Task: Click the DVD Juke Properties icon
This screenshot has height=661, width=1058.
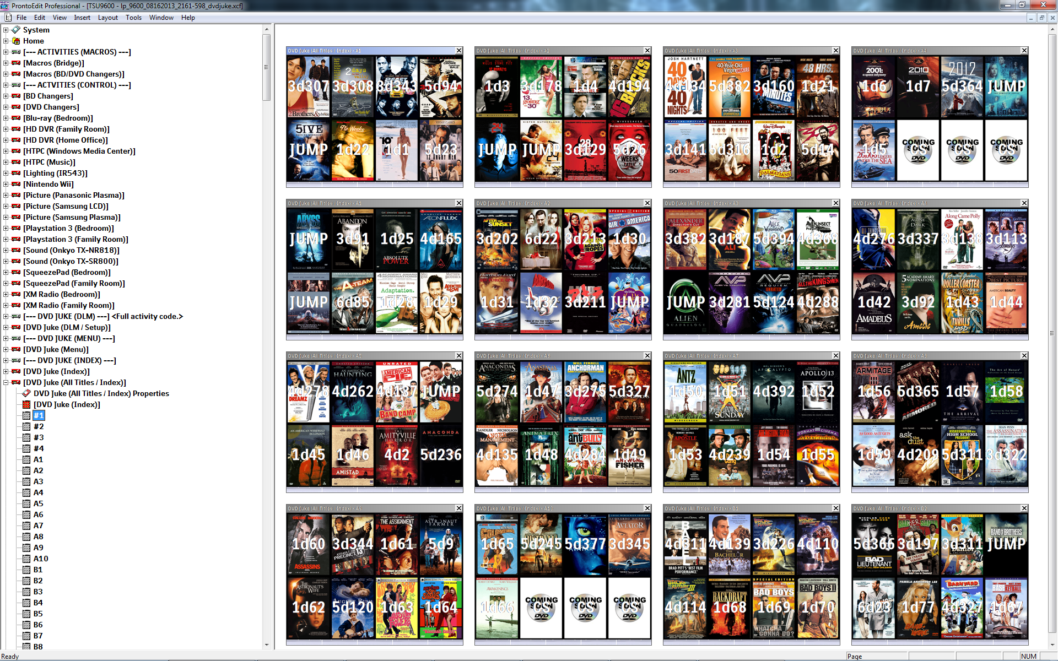Action: 26,393
